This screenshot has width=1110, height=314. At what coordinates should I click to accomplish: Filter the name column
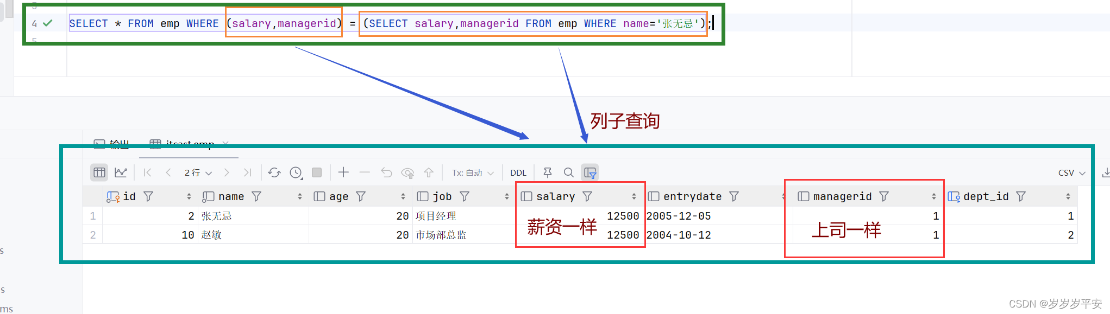pos(256,196)
